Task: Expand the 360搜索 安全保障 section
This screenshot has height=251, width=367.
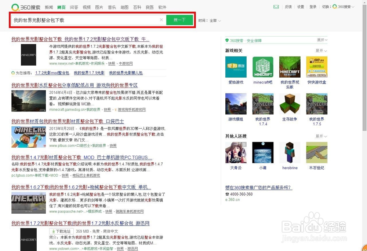Action: tap(322, 40)
